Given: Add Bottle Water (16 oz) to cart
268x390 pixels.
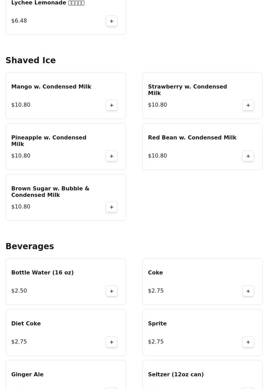Looking at the screenshot, I should [x=112, y=291].
